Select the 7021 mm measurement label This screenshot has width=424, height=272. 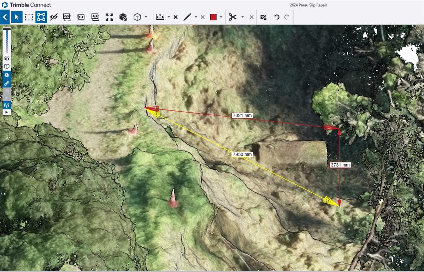[242, 116]
